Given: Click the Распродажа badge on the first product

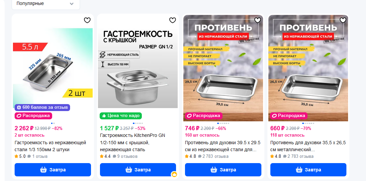Looking at the screenshot, I should pos(34,116).
